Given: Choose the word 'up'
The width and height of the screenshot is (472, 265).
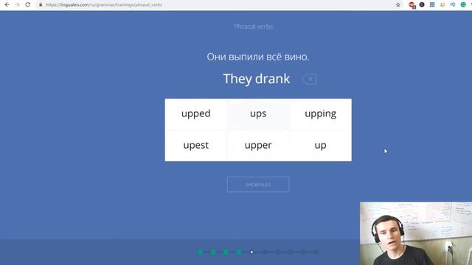Looking at the screenshot, I should (320, 146).
